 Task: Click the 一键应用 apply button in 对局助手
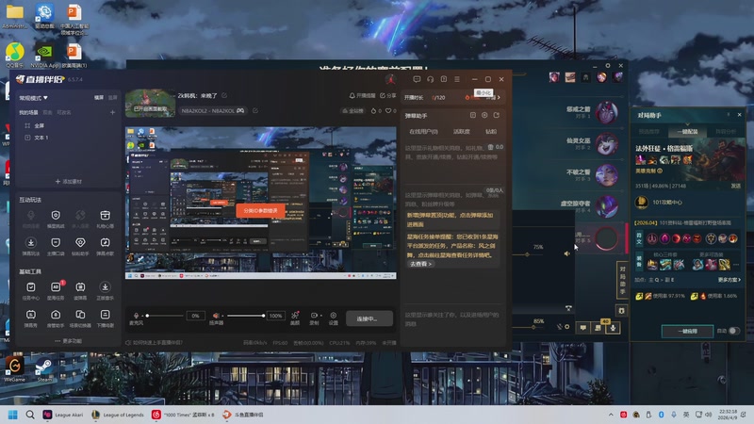(687, 331)
